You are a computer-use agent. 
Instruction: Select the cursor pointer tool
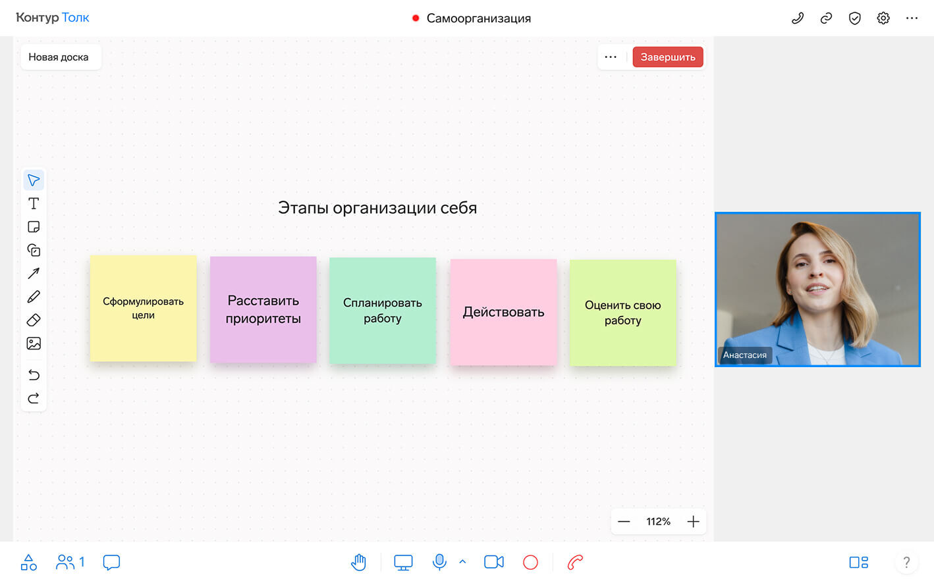coord(34,180)
